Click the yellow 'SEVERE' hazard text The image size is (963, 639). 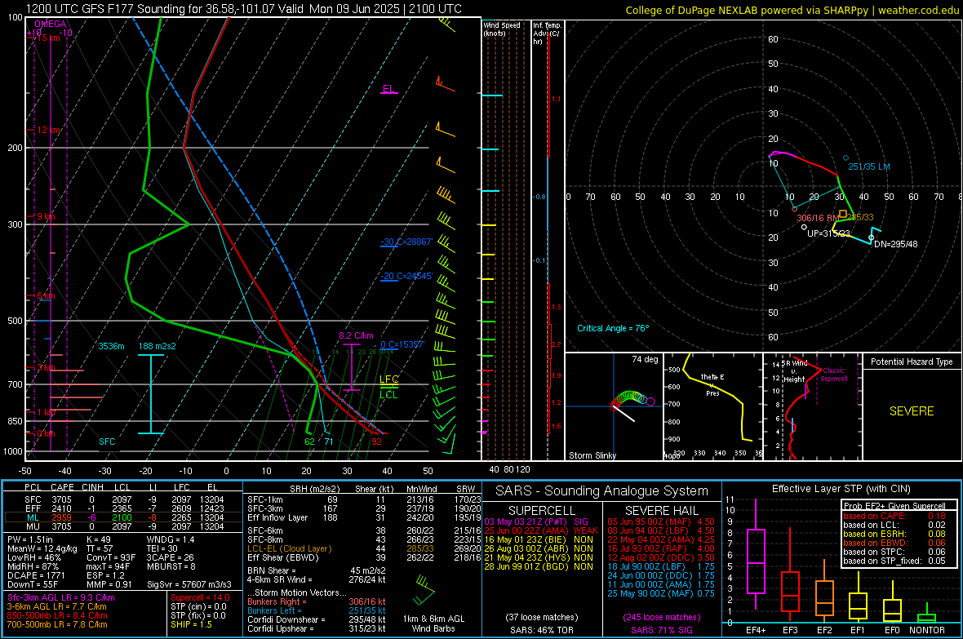pyautogui.click(x=912, y=411)
